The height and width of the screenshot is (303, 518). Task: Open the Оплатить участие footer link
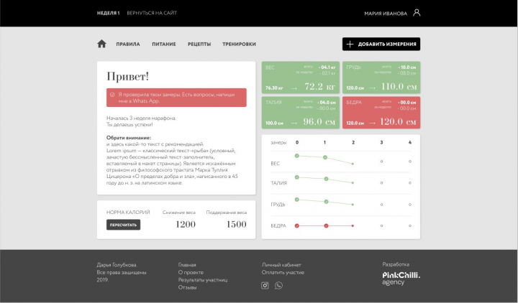(283, 272)
